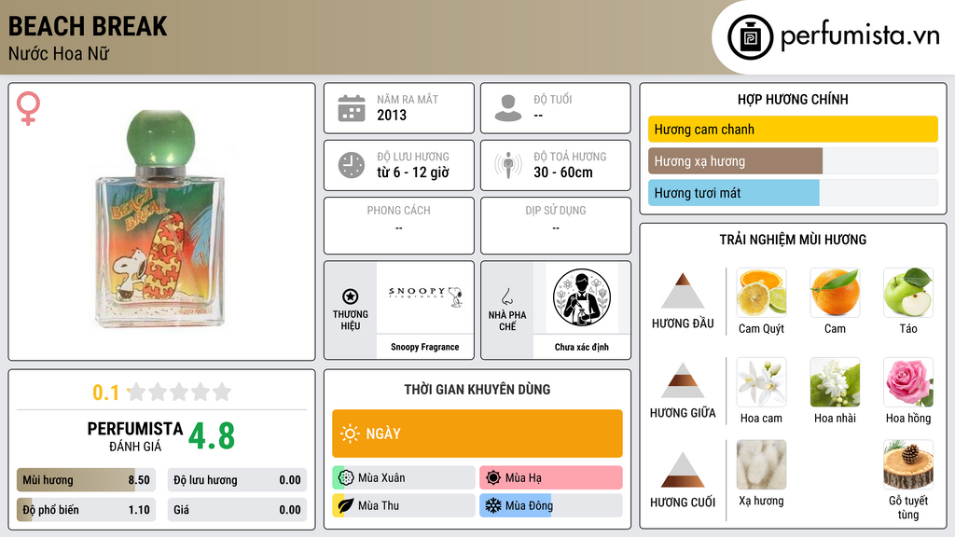Click the BEACH BREAK perfume title
Image resolution: width=955 pixels, height=537 pixels.
pyautogui.click(x=88, y=26)
